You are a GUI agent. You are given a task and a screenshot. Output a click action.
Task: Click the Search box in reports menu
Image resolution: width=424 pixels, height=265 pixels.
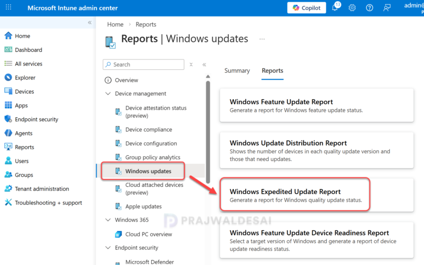click(x=144, y=64)
